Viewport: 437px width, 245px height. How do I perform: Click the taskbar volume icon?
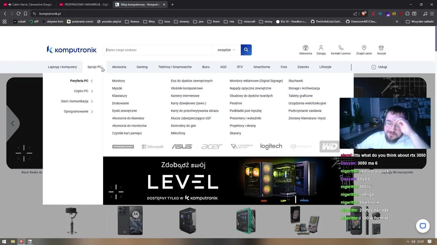(x=413, y=242)
